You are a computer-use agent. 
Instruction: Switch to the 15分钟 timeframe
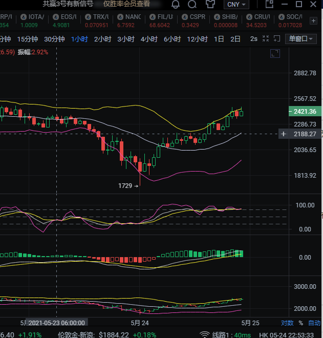pos(28,39)
